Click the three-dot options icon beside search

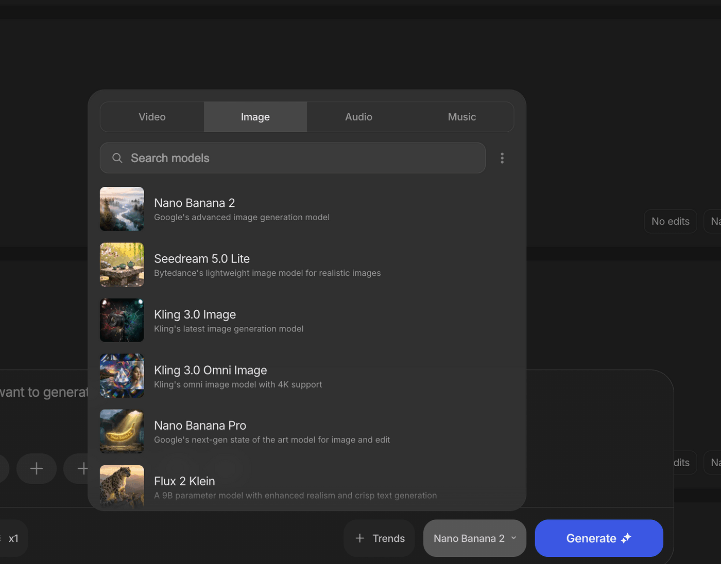click(502, 158)
